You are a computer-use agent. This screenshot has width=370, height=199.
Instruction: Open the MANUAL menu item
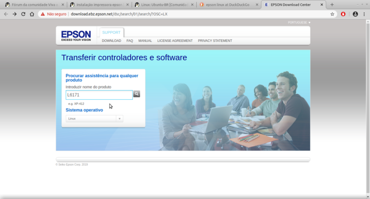[x=145, y=41]
